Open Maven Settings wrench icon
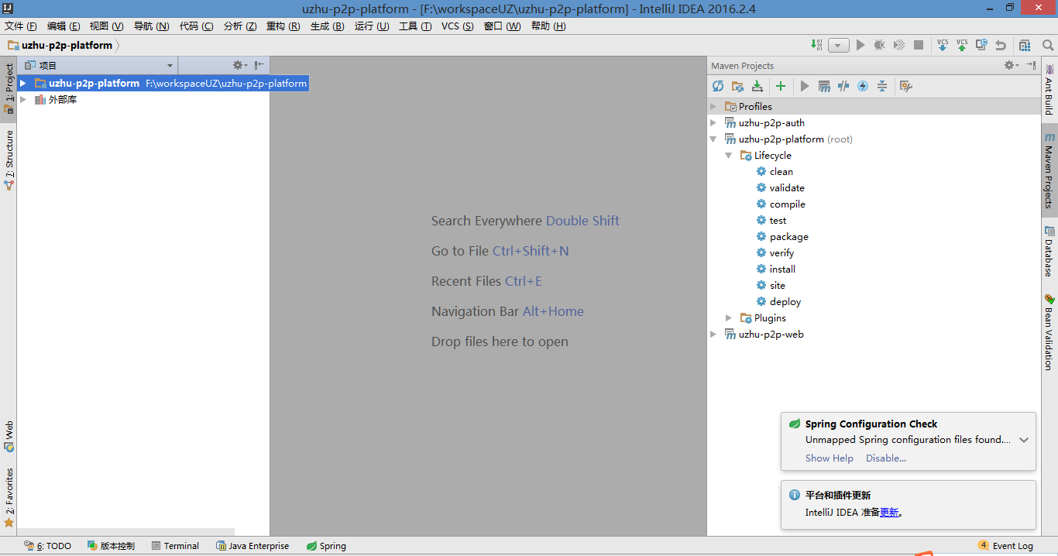The width and height of the screenshot is (1058, 556). click(905, 86)
